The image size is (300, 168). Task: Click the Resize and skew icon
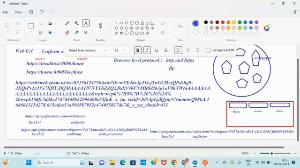click(41, 33)
